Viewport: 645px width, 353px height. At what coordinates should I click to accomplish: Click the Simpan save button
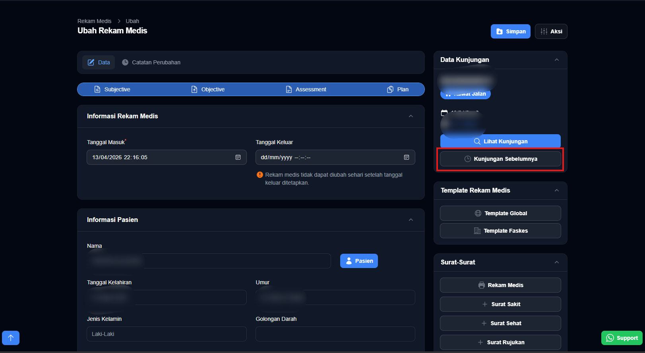pos(510,31)
